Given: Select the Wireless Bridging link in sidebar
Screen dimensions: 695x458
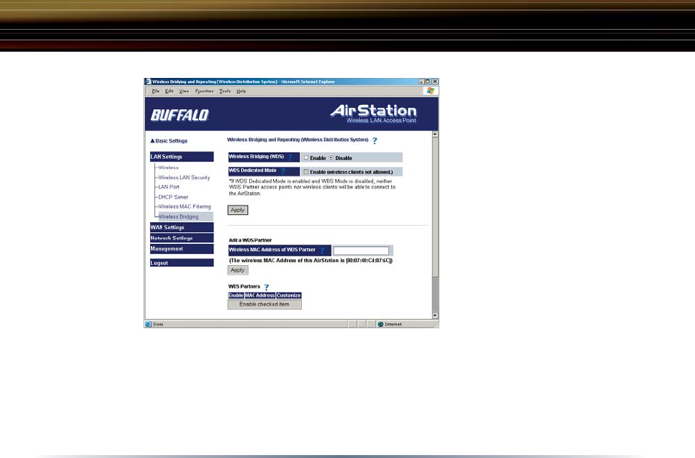Looking at the screenshot, I should click(178, 217).
